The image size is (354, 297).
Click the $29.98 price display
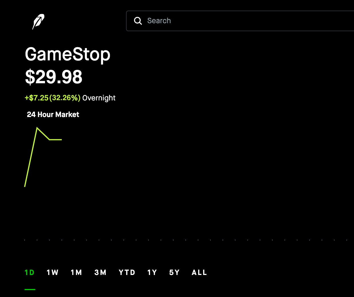[54, 77]
